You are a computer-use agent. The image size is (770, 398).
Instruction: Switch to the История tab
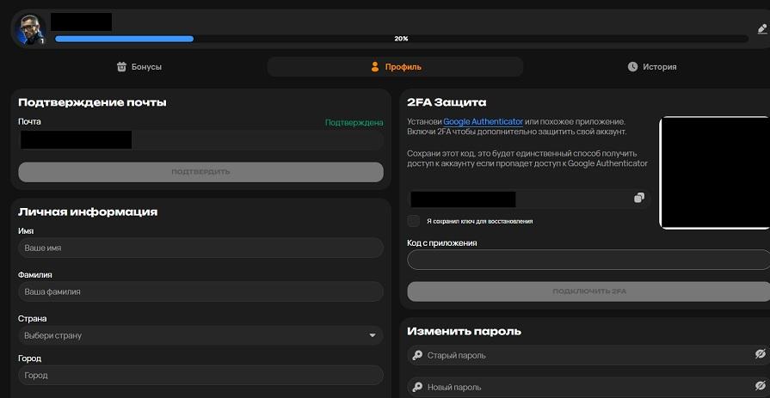point(651,67)
